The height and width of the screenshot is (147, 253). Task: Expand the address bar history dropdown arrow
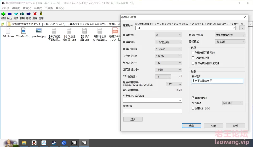click(251, 24)
